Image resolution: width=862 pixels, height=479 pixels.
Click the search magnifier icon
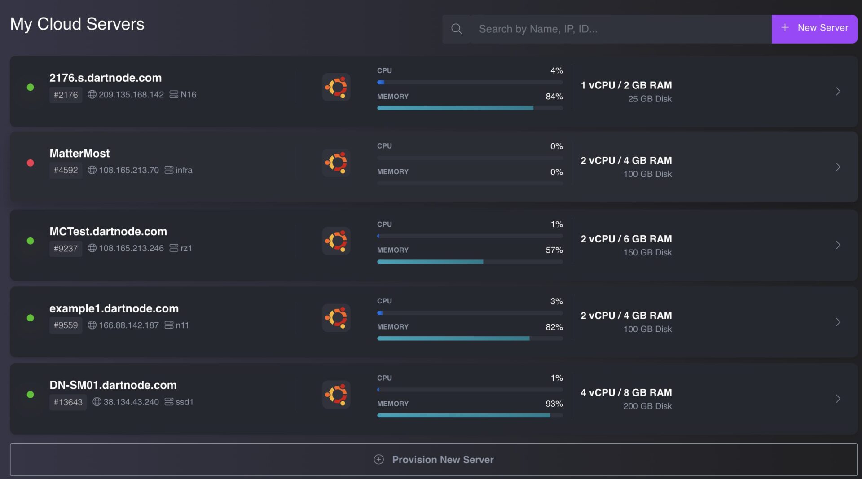(x=456, y=29)
